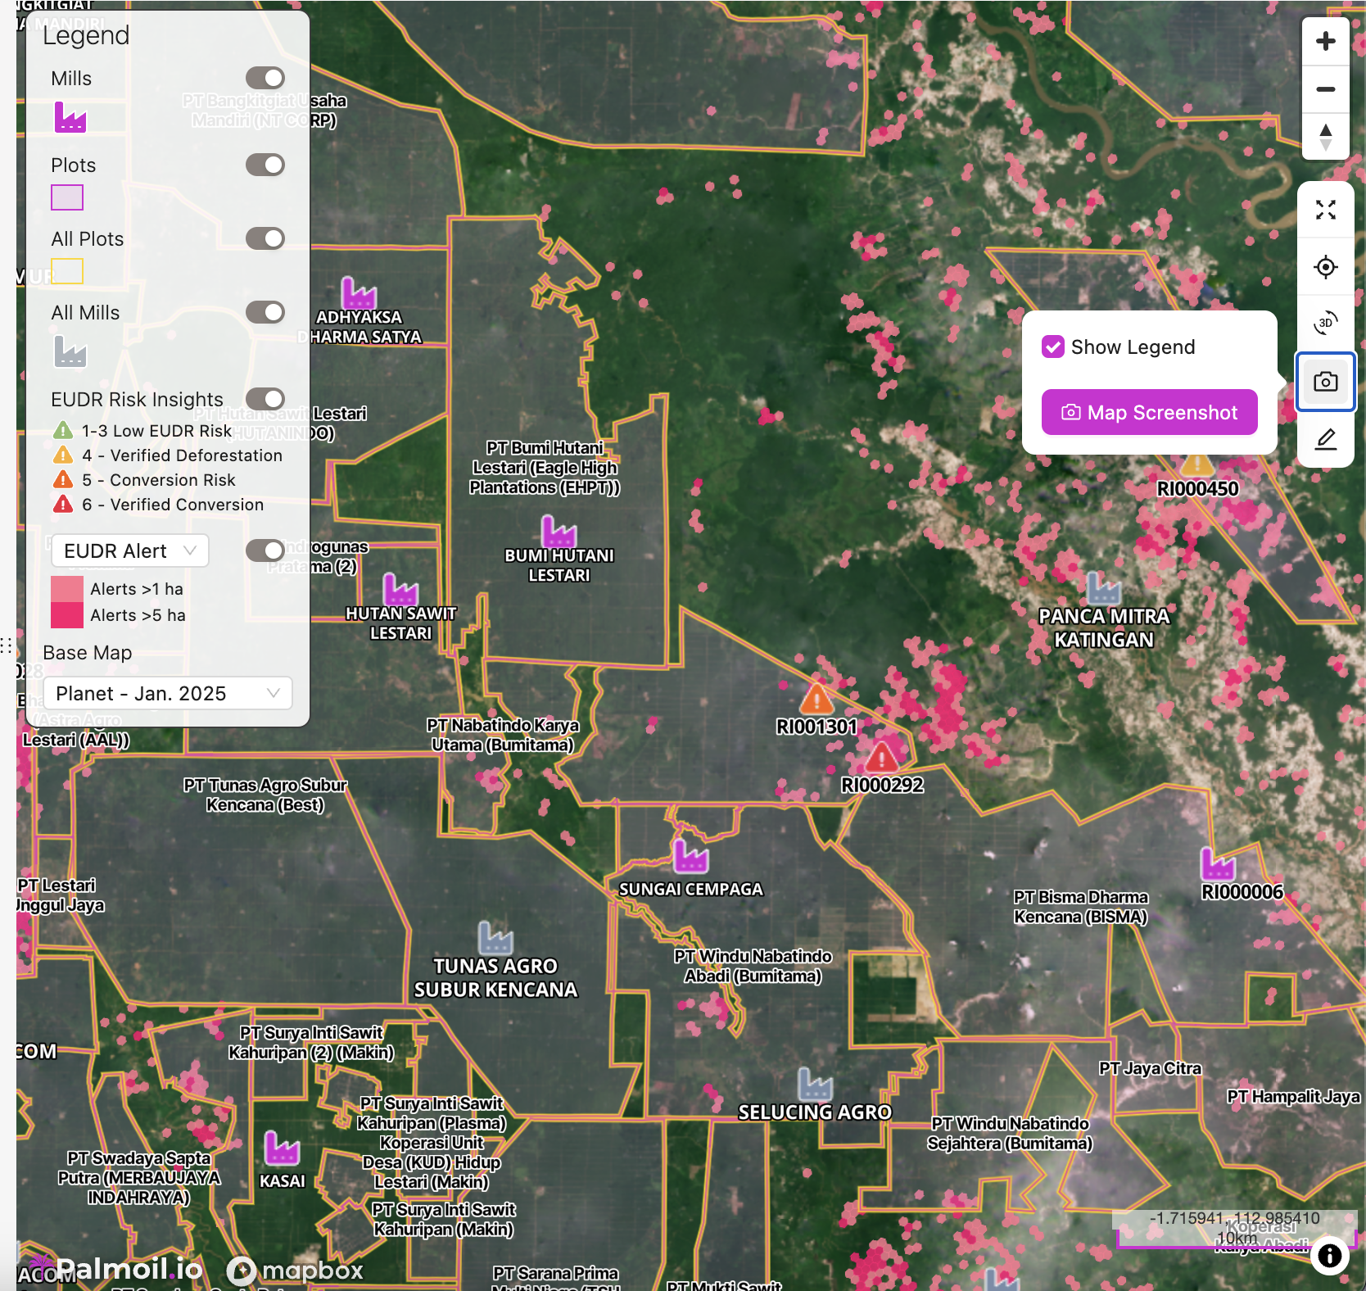Image resolution: width=1366 pixels, height=1291 pixels.
Task: Click the 4 - Verified Deforestation legend entry
Action: pos(168,455)
